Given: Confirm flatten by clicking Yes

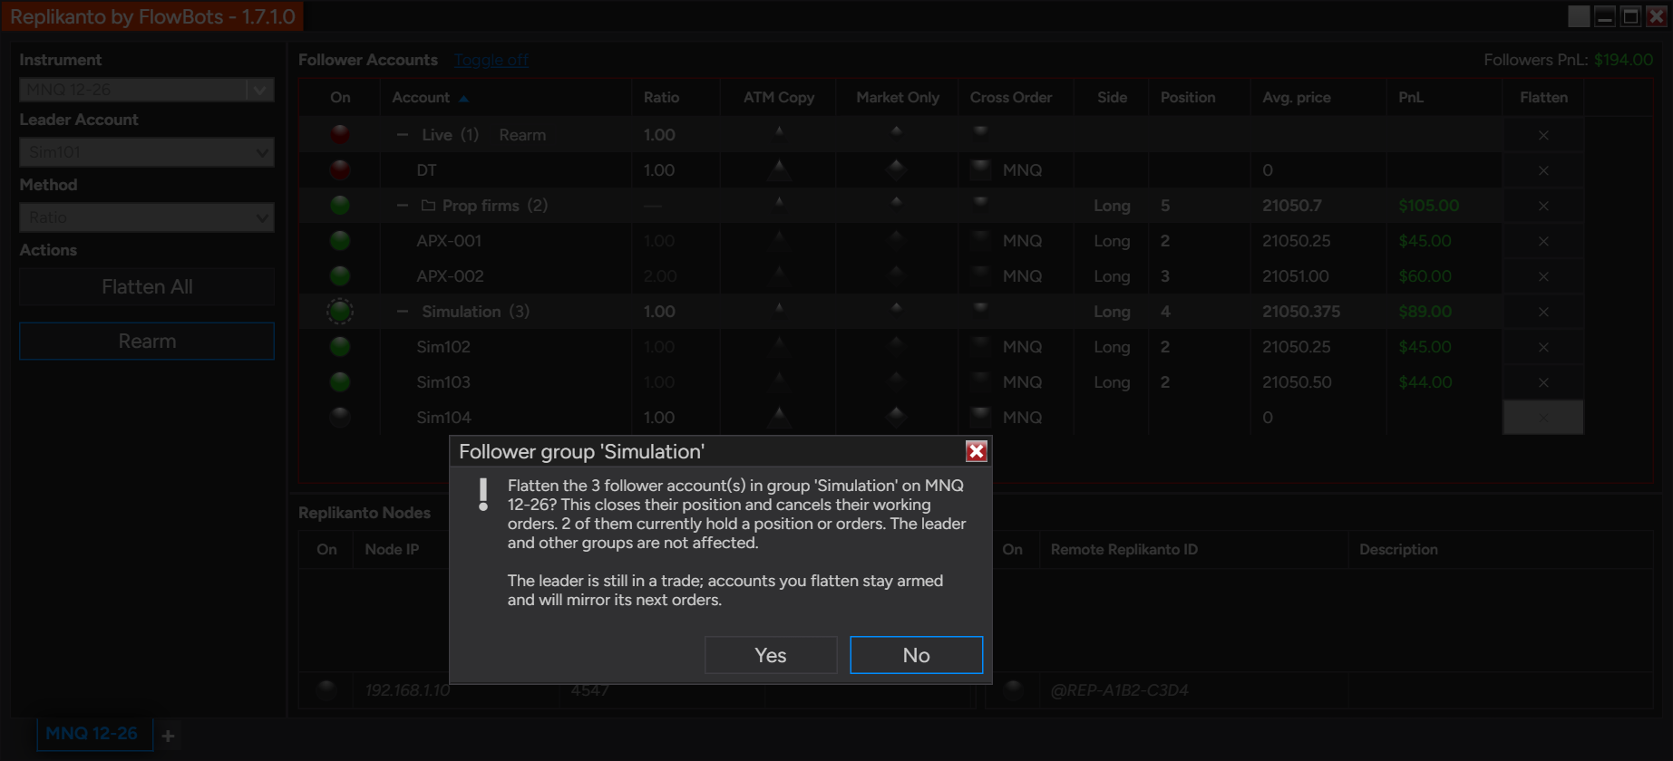Looking at the screenshot, I should tap(771, 655).
